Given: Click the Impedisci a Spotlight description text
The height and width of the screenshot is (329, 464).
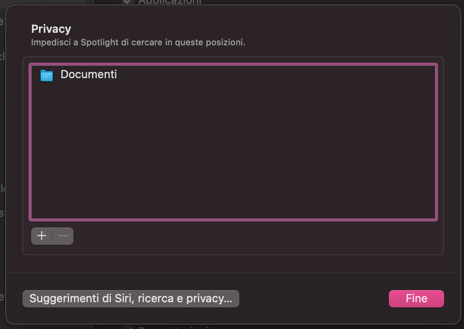Looking at the screenshot, I should tap(138, 43).
